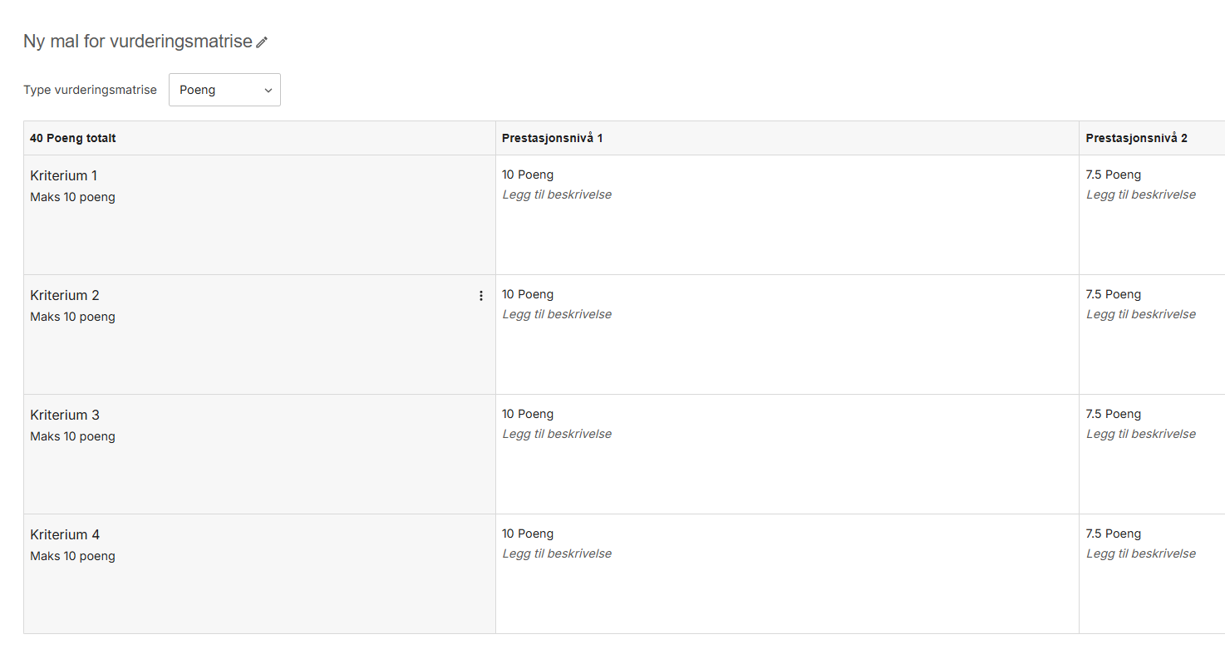Click the Ny mal for vurderingsmatrise title
The width and height of the screenshot is (1225, 664).
(138, 42)
